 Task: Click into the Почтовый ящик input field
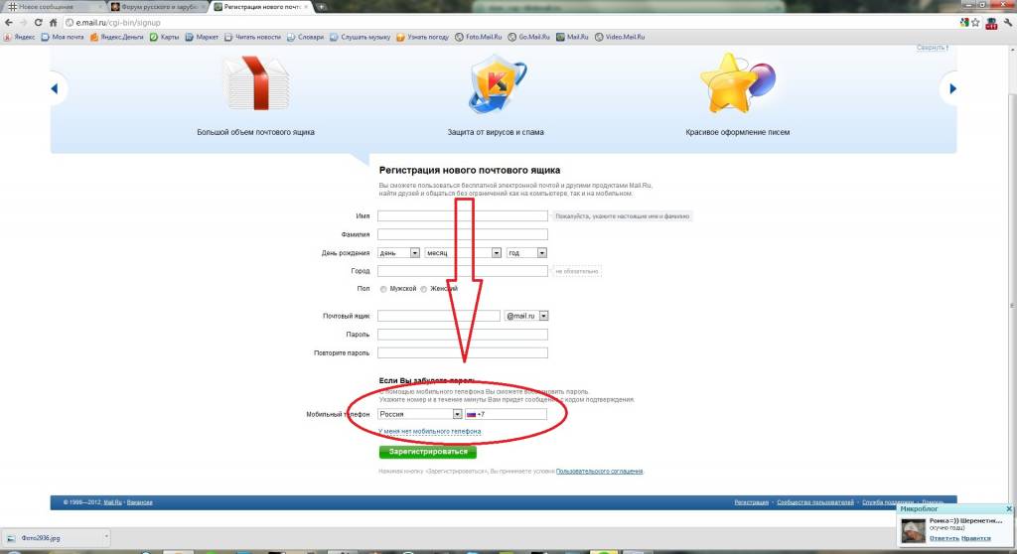click(x=438, y=316)
